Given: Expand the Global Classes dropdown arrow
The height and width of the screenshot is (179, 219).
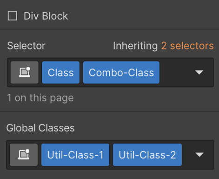Looking at the screenshot, I should click(199, 155).
